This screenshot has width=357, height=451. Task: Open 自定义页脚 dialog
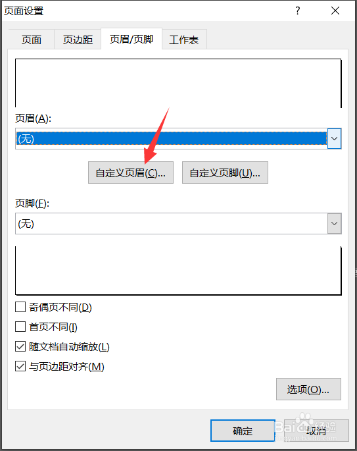(225, 172)
